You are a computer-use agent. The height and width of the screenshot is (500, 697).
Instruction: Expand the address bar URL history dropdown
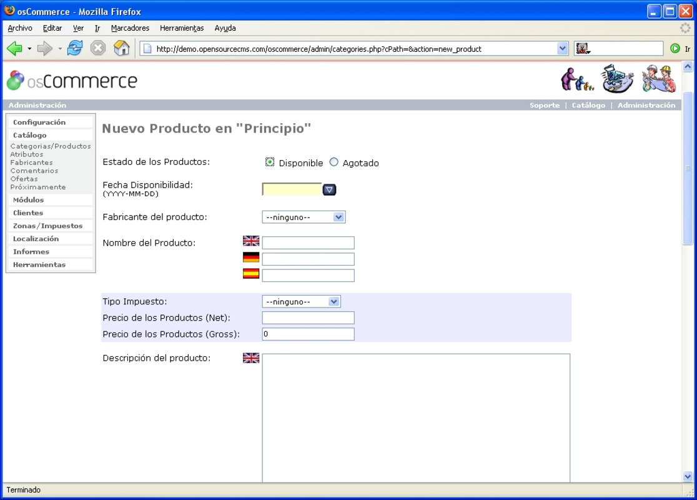[x=562, y=49]
